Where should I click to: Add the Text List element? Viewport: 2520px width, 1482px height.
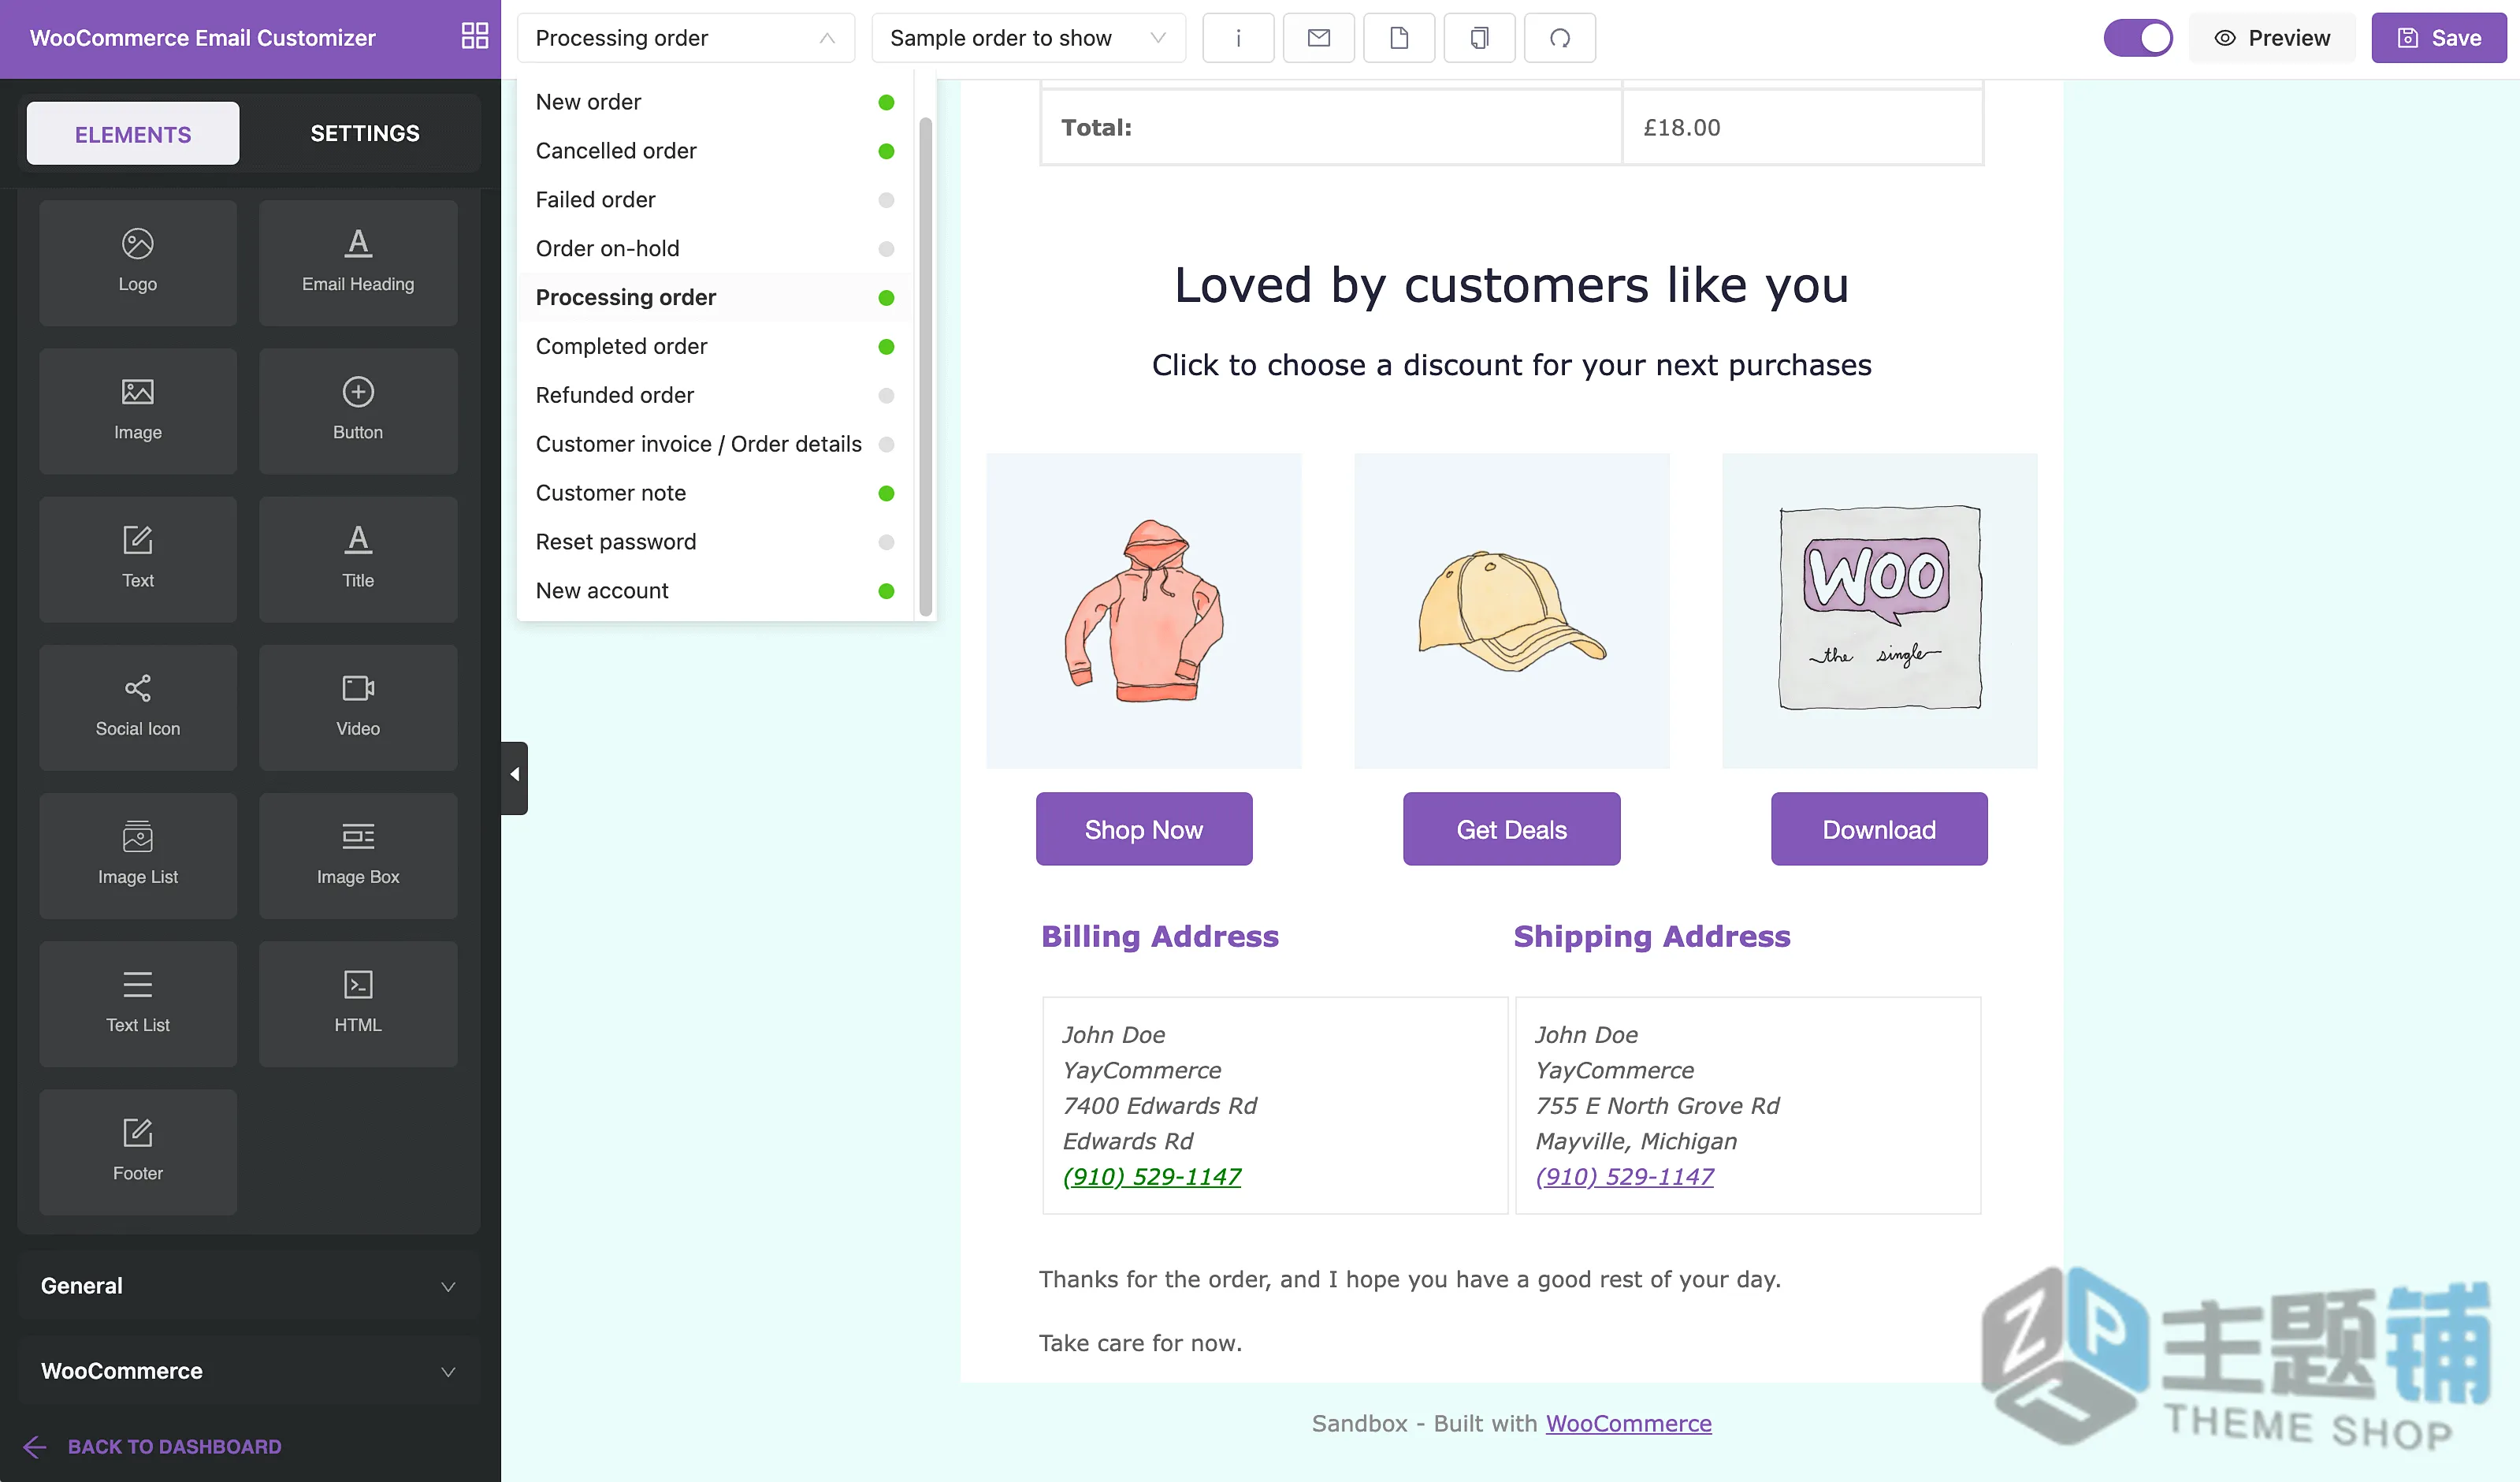(138, 1003)
